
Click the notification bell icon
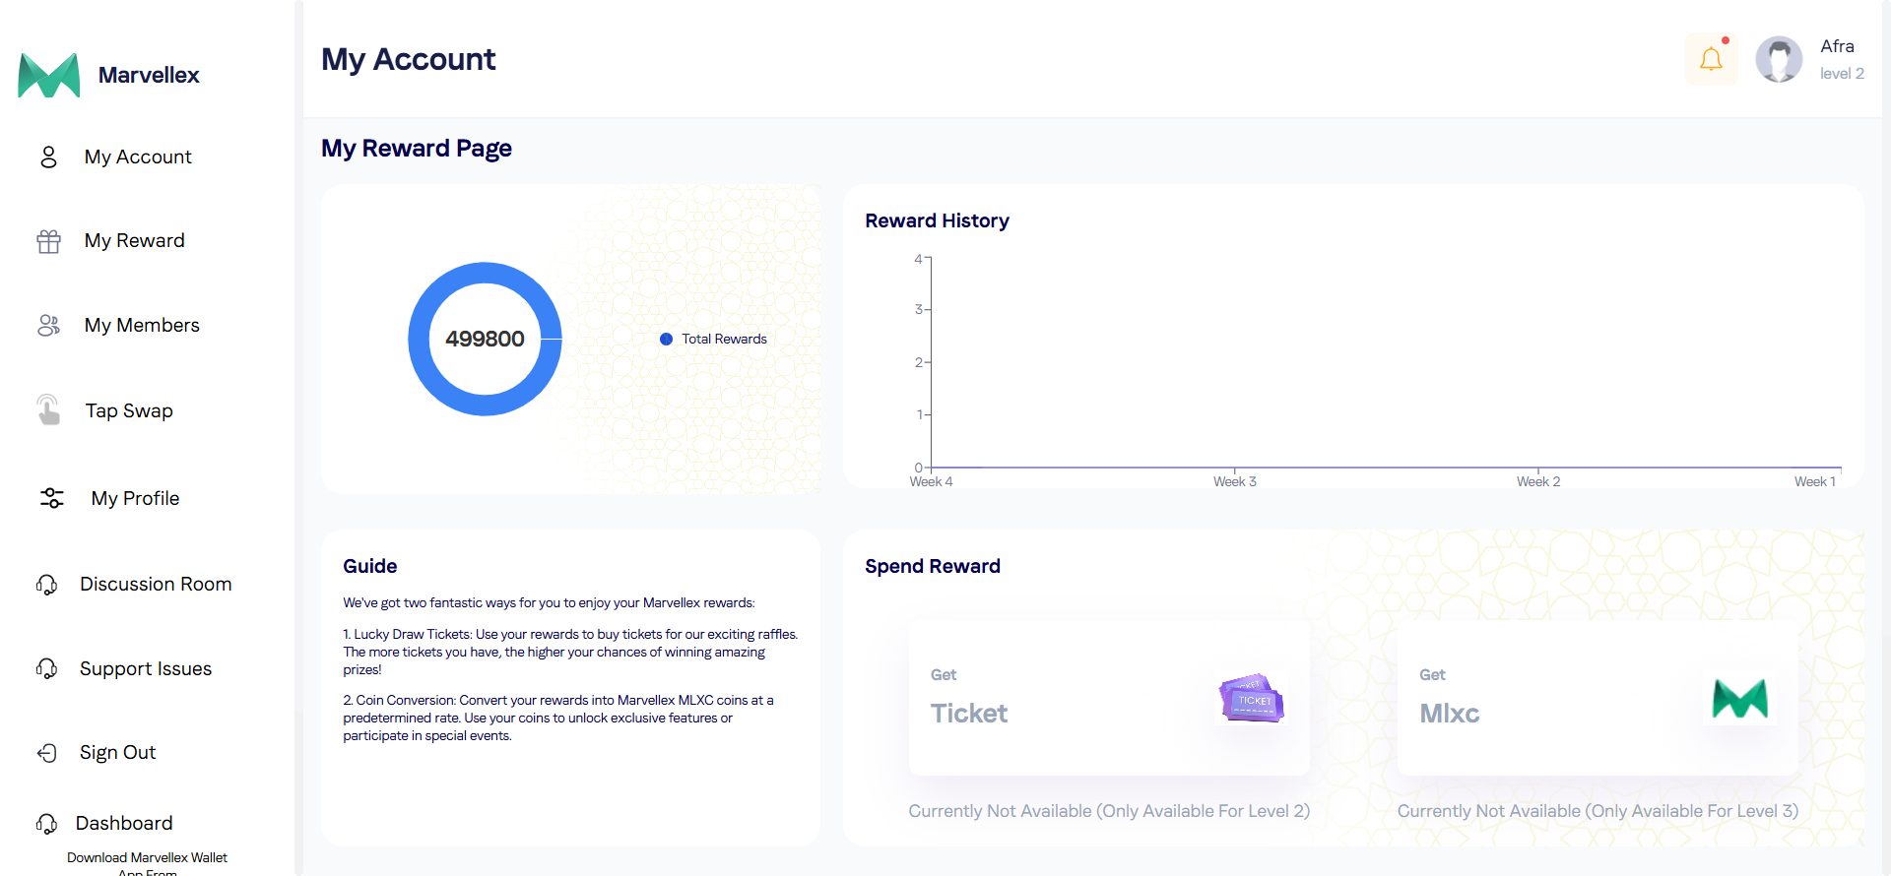tap(1711, 60)
